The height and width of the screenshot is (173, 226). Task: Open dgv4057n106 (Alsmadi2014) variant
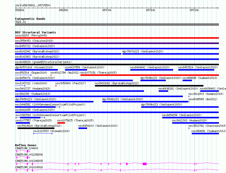tap(34, 67)
